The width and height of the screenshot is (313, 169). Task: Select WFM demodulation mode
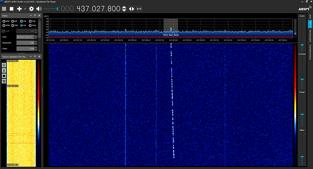click(6, 25)
